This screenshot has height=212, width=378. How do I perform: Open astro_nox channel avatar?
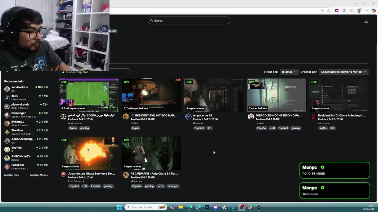click(313, 117)
